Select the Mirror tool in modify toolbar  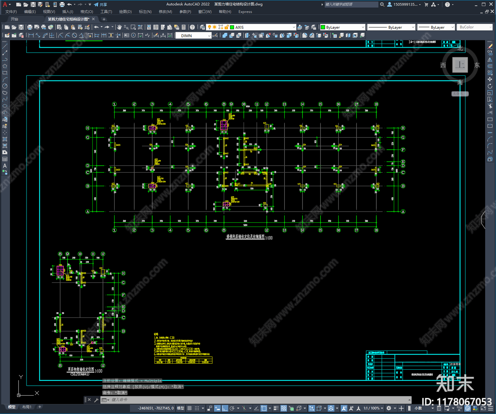[x=490, y=60]
